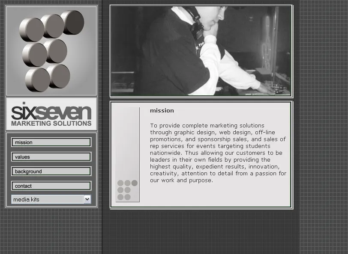Click the mission statement paragraph
This screenshot has height=254, width=348.
click(x=218, y=153)
